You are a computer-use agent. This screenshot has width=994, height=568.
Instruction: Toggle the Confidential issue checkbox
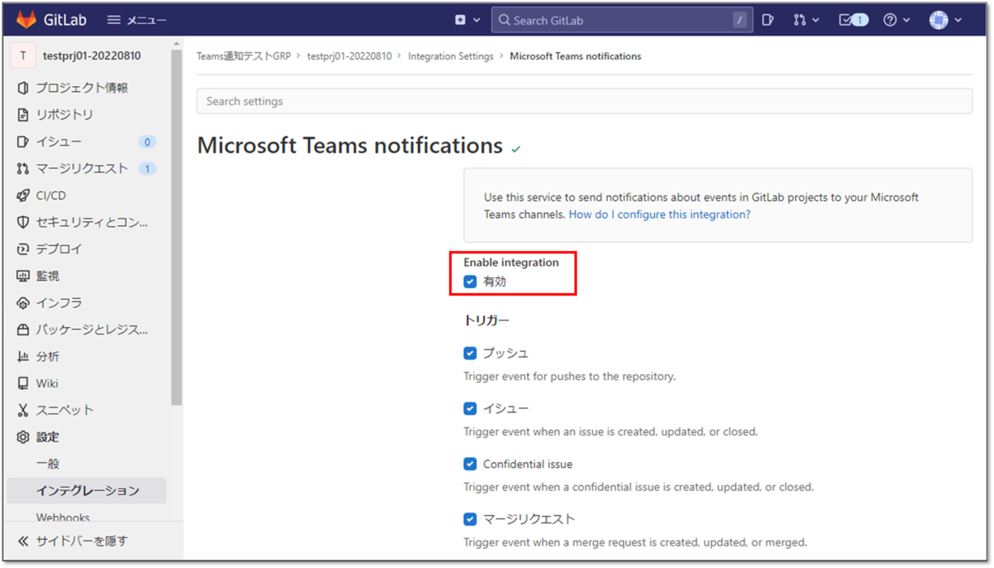470,464
